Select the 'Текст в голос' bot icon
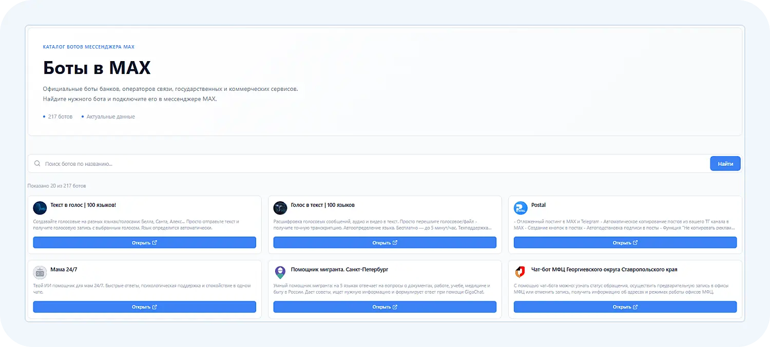Screen dimensions: 770x347 tap(40, 208)
